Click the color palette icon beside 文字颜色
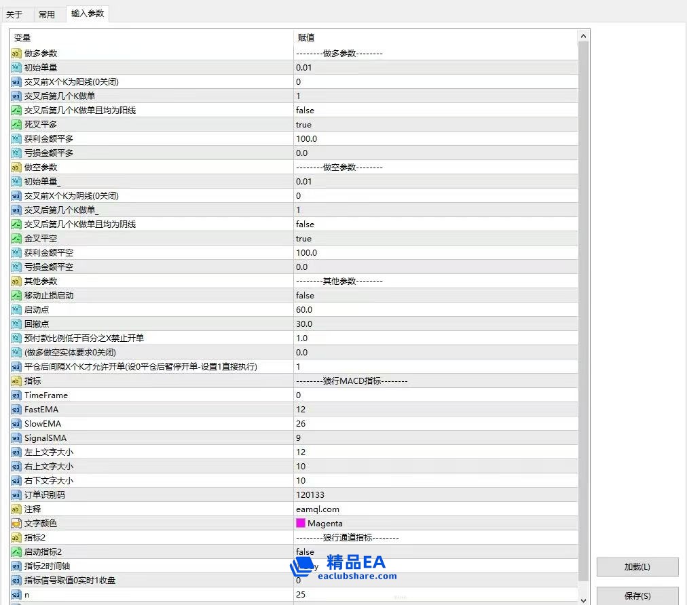This screenshot has width=687, height=605. (16, 523)
